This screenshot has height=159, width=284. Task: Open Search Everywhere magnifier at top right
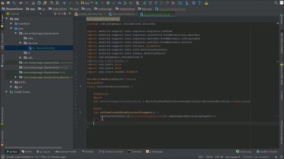pyautogui.click(x=276, y=3)
